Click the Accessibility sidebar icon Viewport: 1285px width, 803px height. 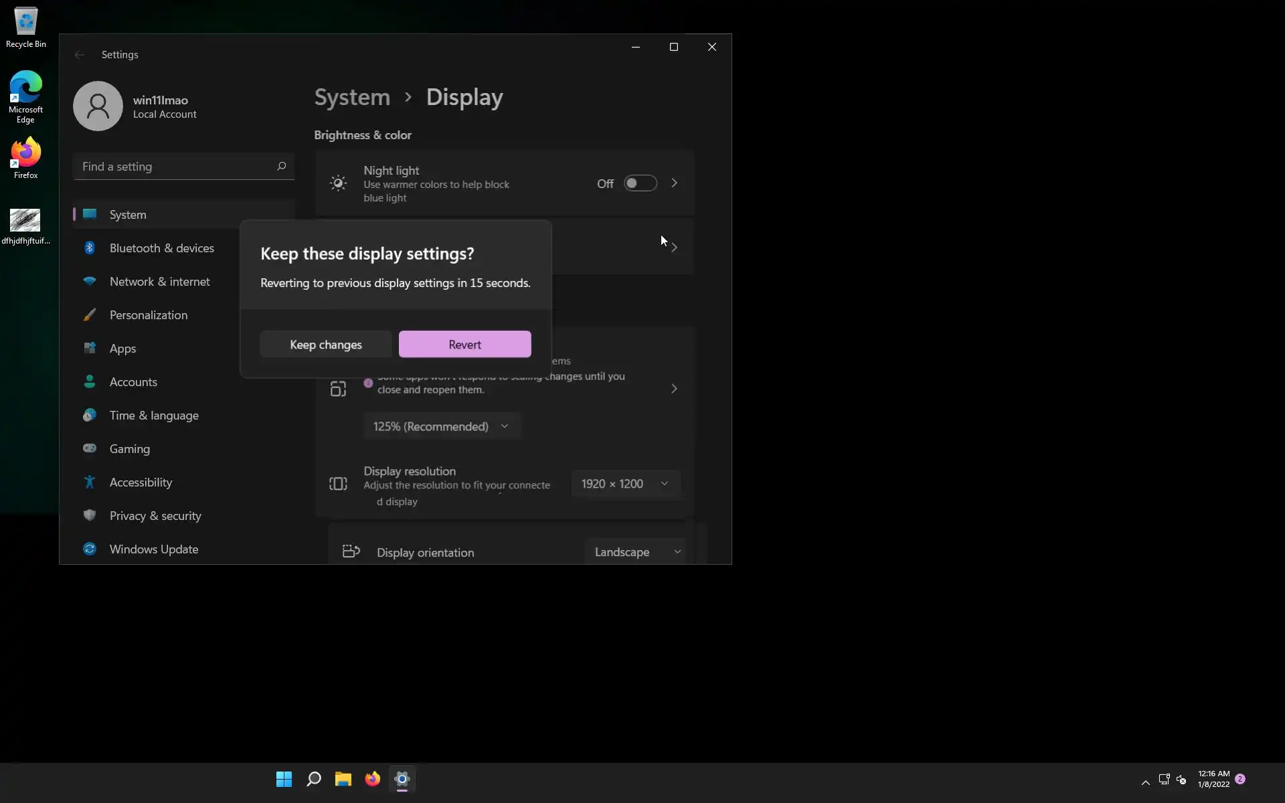tap(90, 482)
